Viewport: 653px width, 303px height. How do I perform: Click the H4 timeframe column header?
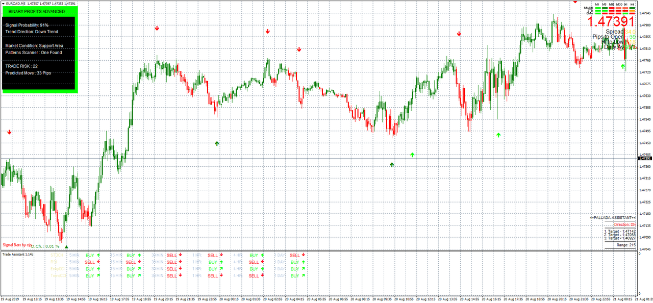tap(633, 4)
